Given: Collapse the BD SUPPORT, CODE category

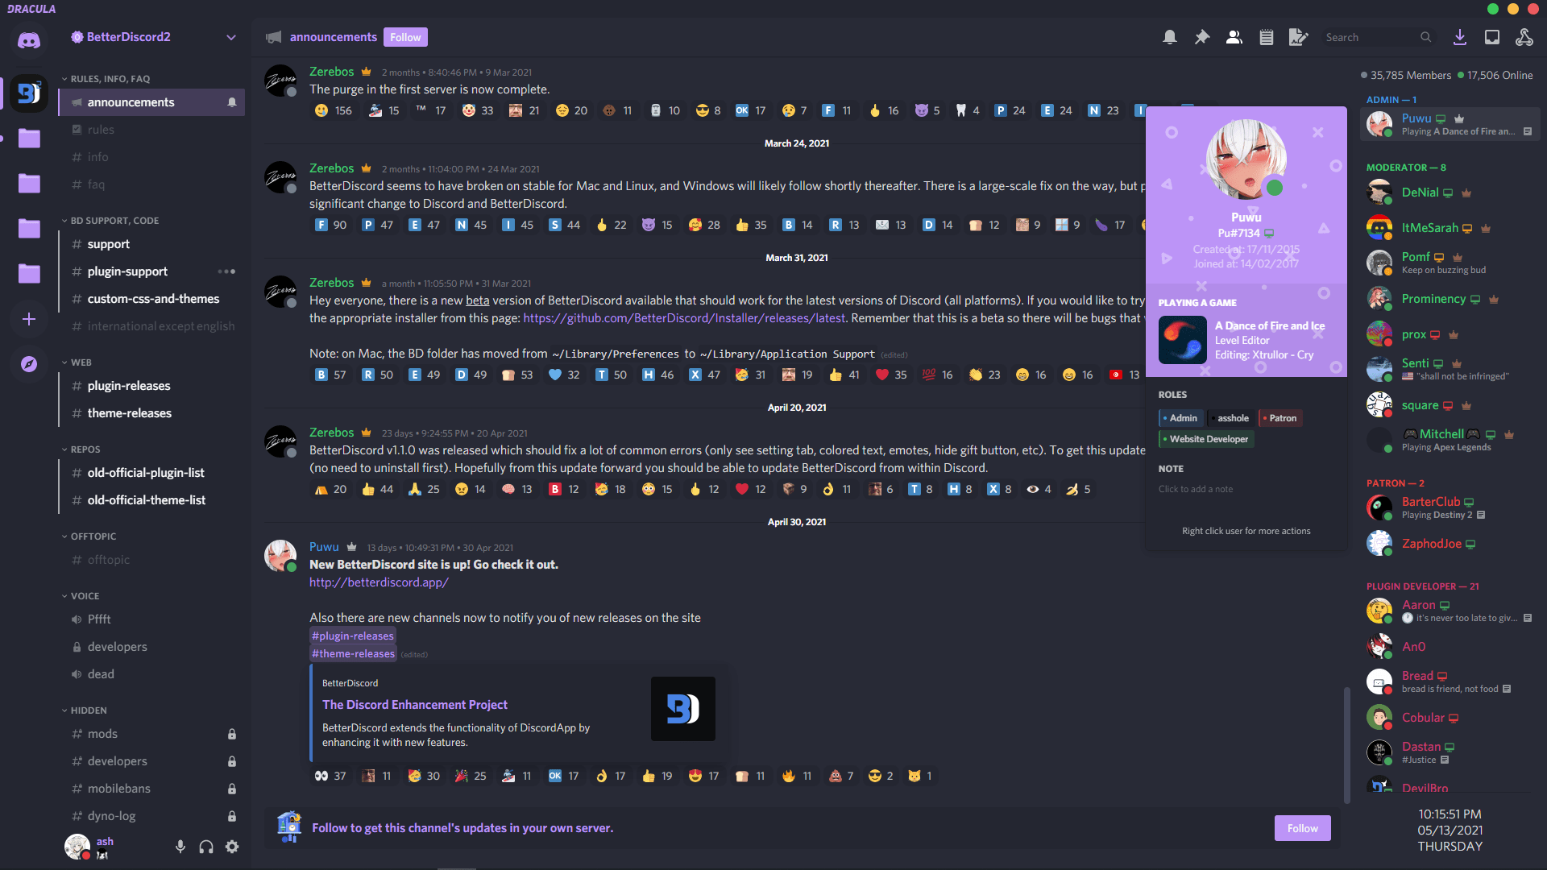Looking at the screenshot, I should 114,220.
